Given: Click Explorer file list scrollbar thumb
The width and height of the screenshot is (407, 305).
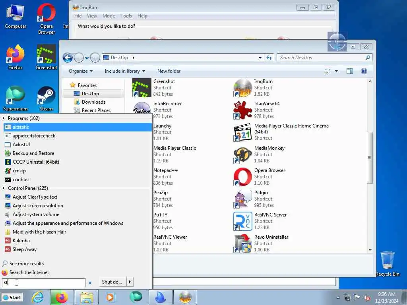Looking at the screenshot, I should point(370,158).
